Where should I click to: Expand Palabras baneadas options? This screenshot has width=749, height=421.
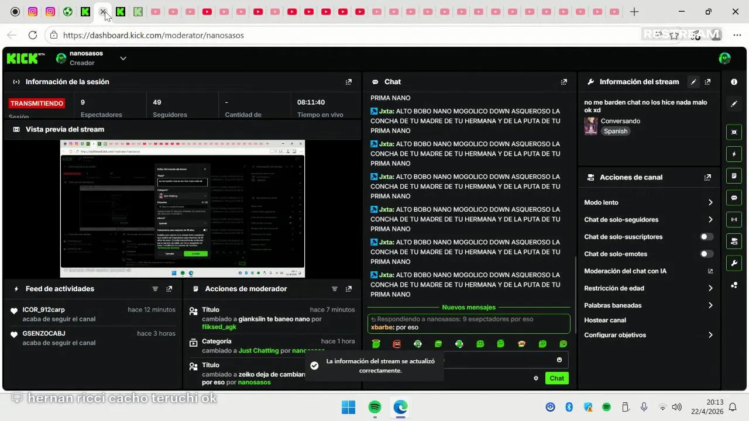(710, 305)
